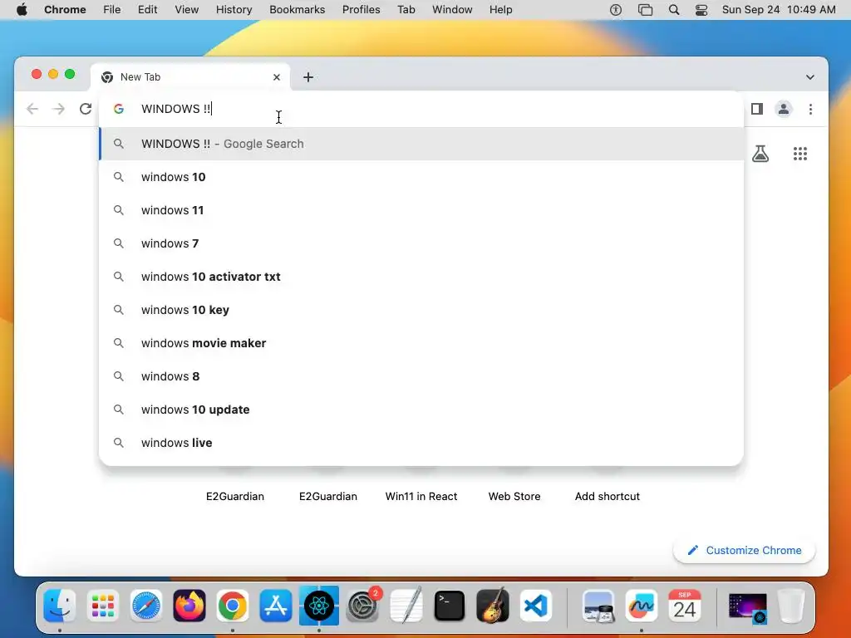Open TextEdit from the Dock

pos(406,606)
